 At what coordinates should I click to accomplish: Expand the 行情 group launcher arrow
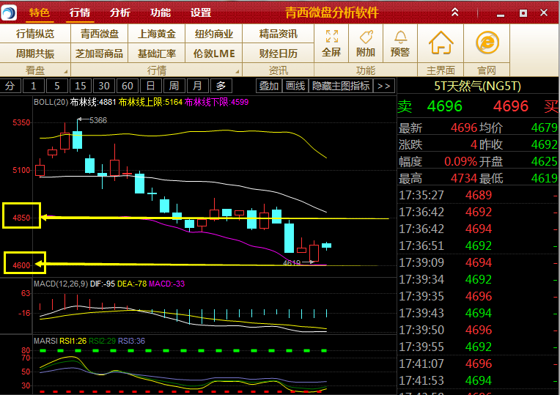click(237, 72)
